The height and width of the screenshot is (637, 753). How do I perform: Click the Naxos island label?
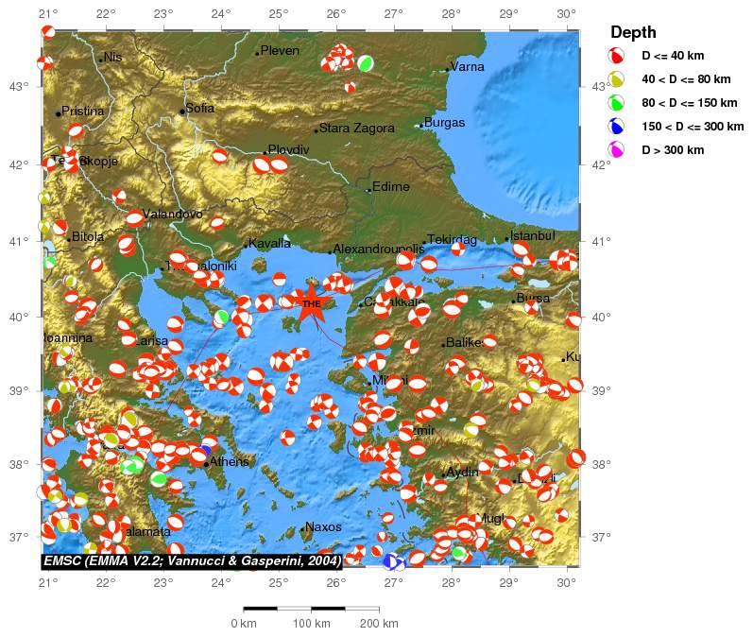[322, 527]
